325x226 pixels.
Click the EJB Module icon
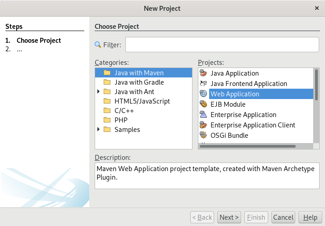pos(203,104)
